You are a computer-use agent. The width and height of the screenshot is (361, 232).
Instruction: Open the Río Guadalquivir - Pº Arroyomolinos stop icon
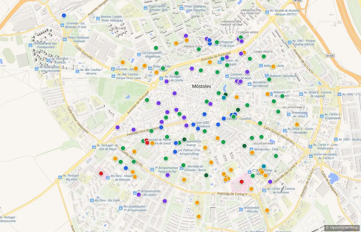120,208
